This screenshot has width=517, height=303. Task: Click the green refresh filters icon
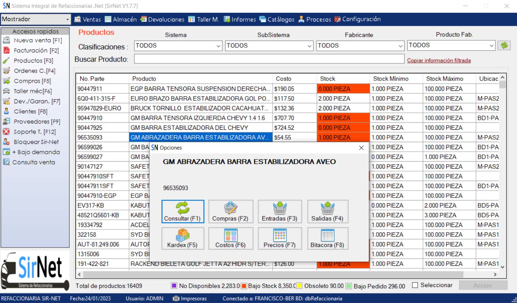[x=504, y=45]
